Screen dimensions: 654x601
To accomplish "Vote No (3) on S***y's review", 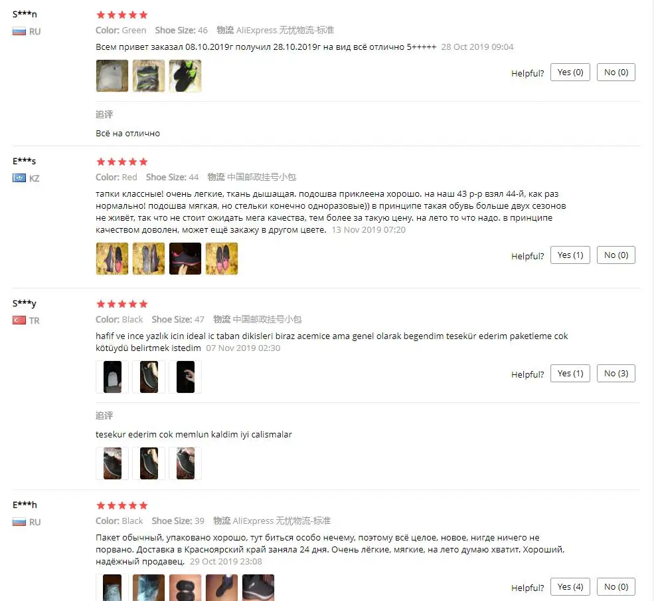I will [x=616, y=374].
